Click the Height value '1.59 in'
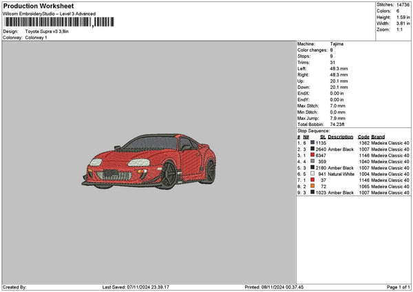413x292 pixels. (x=403, y=17)
